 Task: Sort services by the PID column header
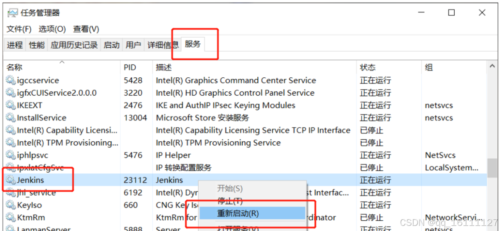137,67
